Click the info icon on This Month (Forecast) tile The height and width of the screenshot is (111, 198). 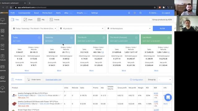(136, 38)
